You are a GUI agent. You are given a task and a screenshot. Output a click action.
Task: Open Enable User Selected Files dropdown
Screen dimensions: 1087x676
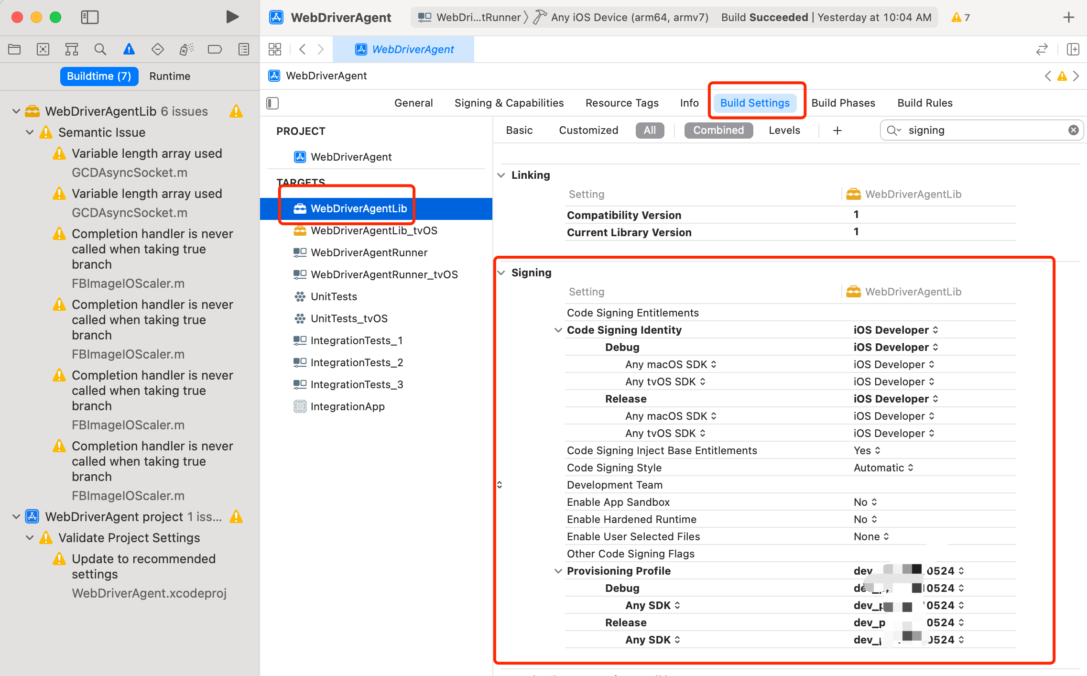click(871, 536)
